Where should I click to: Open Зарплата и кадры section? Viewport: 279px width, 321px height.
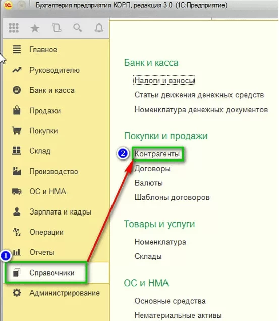pos(61,212)
